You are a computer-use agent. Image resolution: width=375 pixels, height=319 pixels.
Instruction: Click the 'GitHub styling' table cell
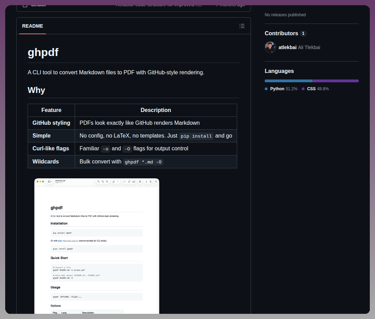pyautogui.click(x=51, y=123)
